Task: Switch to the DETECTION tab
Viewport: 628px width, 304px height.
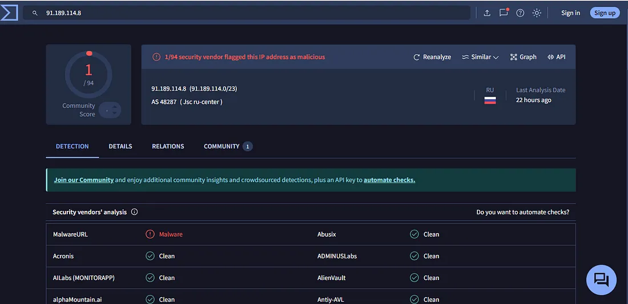Action: coord(72,147)
